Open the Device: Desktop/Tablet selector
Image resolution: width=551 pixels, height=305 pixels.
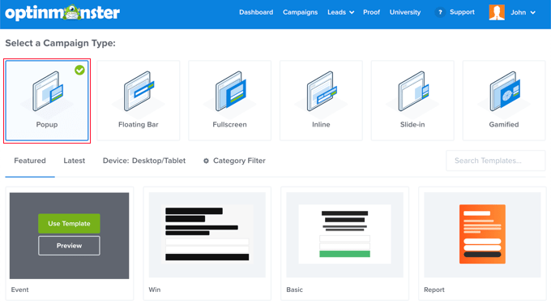[x=144, y=161]
